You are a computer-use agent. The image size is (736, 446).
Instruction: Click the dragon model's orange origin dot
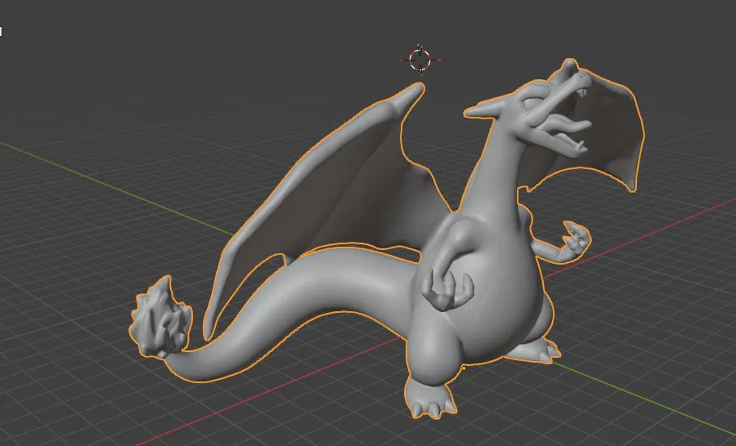coord(464,368)
